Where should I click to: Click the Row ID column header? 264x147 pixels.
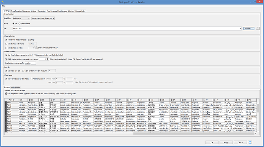pos(11,100)
